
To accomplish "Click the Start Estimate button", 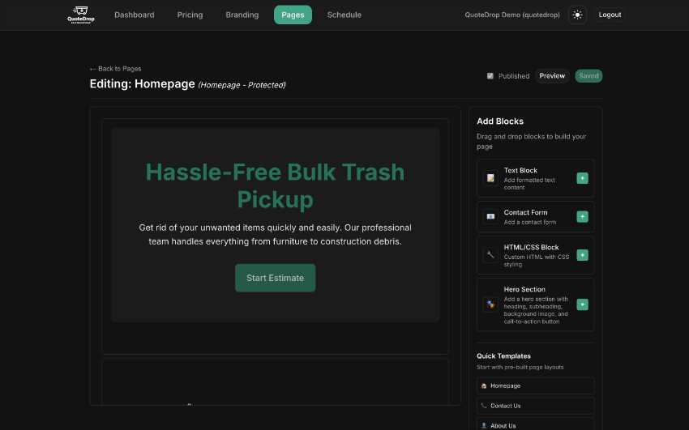I will [x=275, y=278].
